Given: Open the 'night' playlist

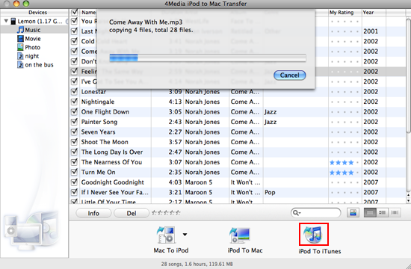Looking at the screenshot, I should click(x=28, y=56).
